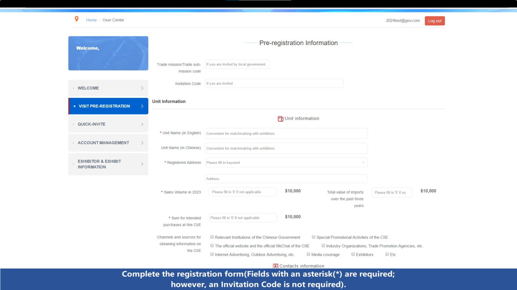The image size is (517, 290).
Task: Tick the Etc checkbox
Action: coord(387,255)
